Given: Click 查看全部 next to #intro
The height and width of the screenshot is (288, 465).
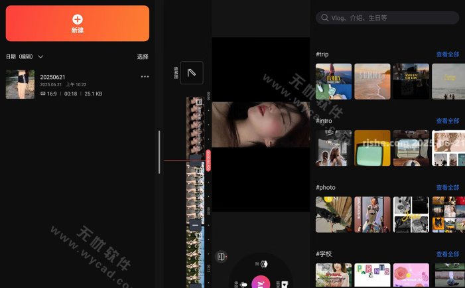Looking at the screenshot, I should pyautogui.click(x=448, y=121).
